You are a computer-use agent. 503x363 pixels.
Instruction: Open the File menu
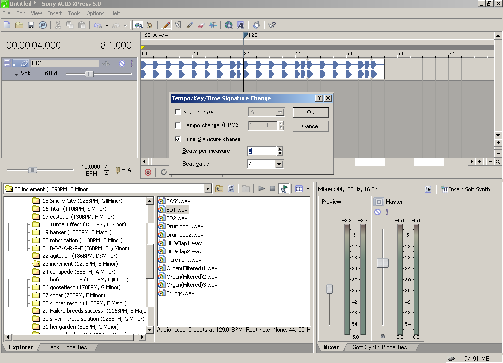(6, 13)
